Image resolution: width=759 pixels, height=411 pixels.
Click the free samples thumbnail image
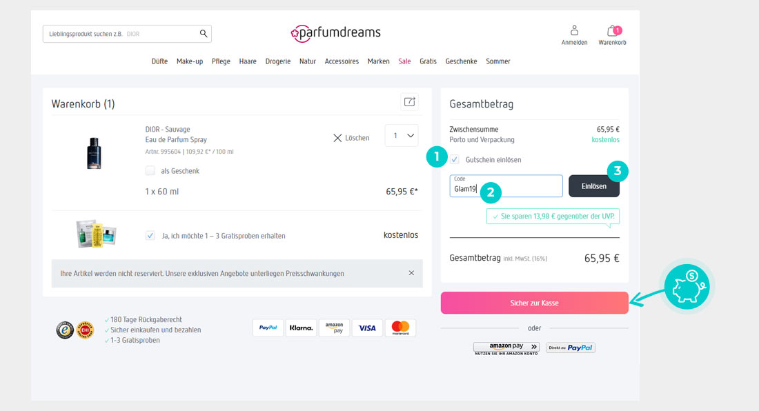click(96, 234)
